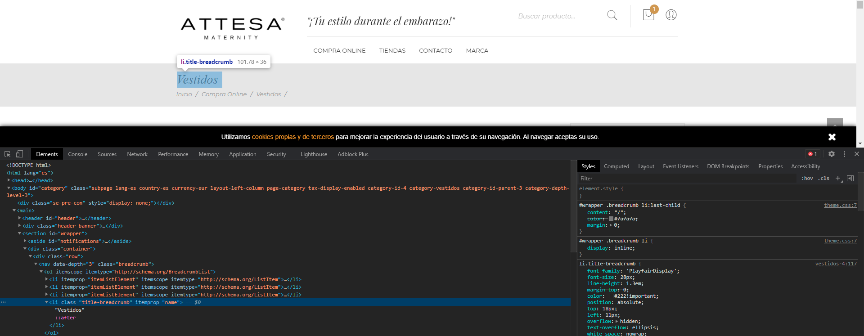Screen dimensions: 864x336
Task: Click the COMPRA ONLINE menu item
Action: click(339, 50)
